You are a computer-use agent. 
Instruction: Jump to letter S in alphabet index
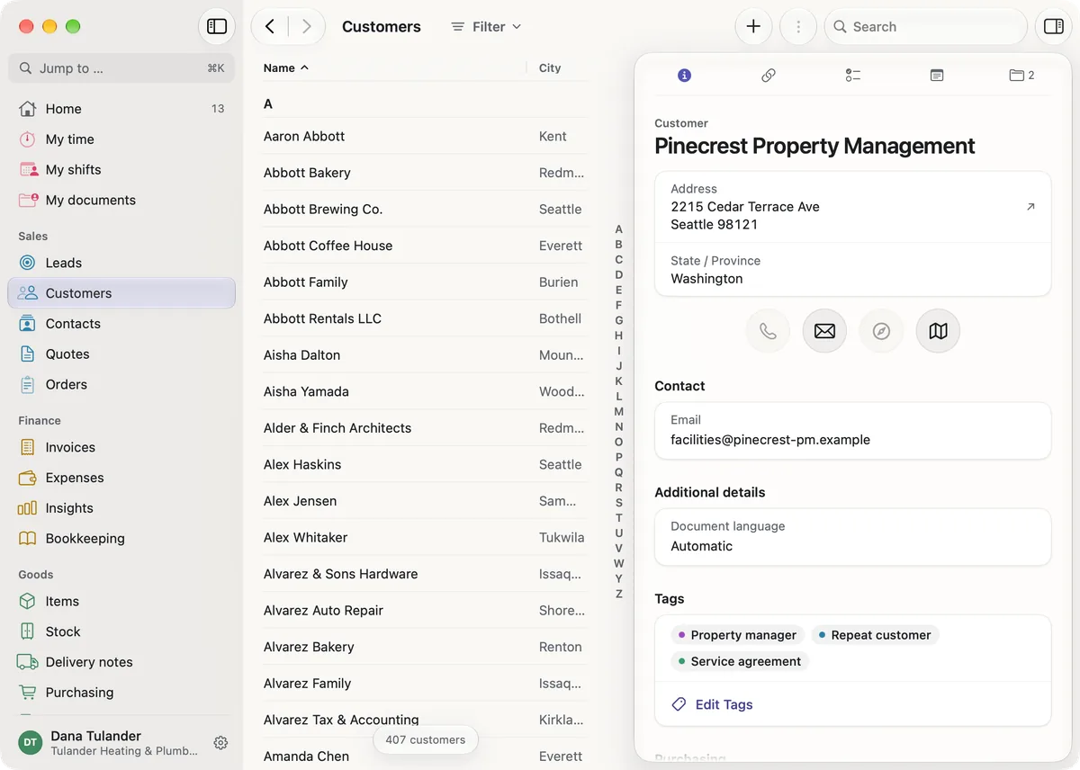[618, 503]
